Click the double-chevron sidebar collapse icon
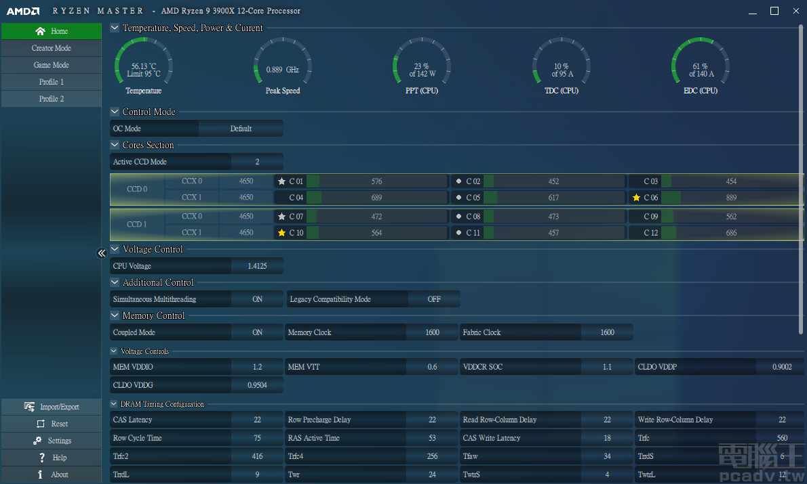This screenshot has height=484, width=807. click(102, 253)
